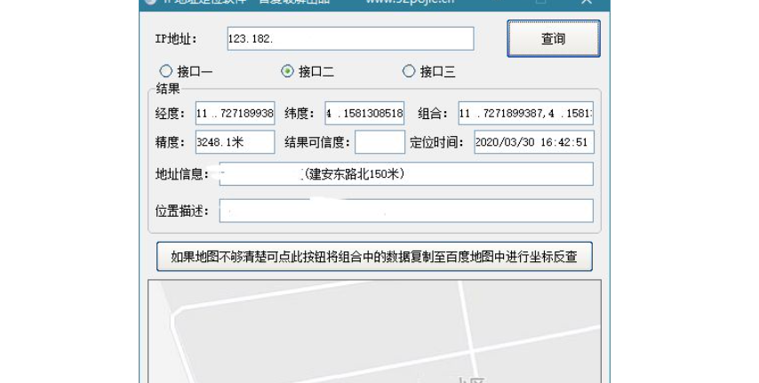Image resolution: width=759 pixels, height=383 pixels.
Task: Click the app icon in the title bar
Action: tap(149, 3)
